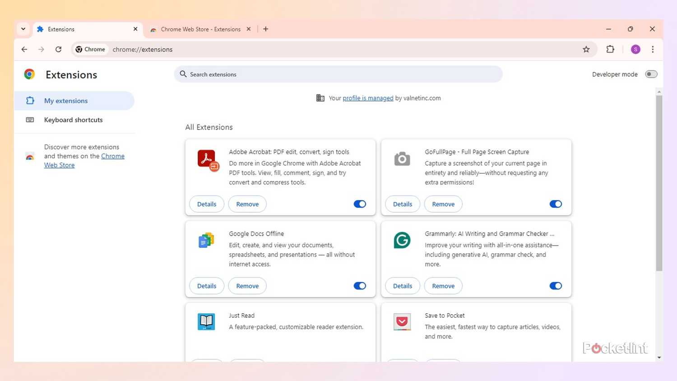Click the new tab plus button
The image size is (677, 381).
(x=266, y=29)
